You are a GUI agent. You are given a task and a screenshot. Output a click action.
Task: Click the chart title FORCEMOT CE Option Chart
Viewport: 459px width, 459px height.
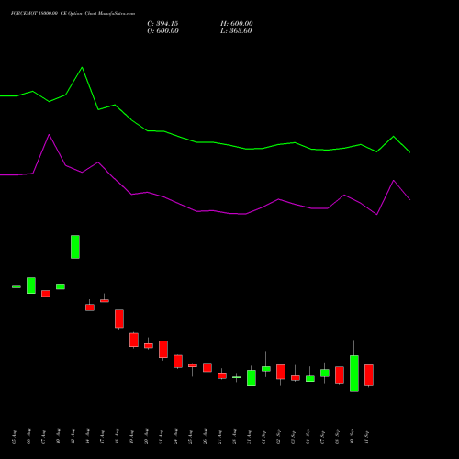(x=73, y=14)
